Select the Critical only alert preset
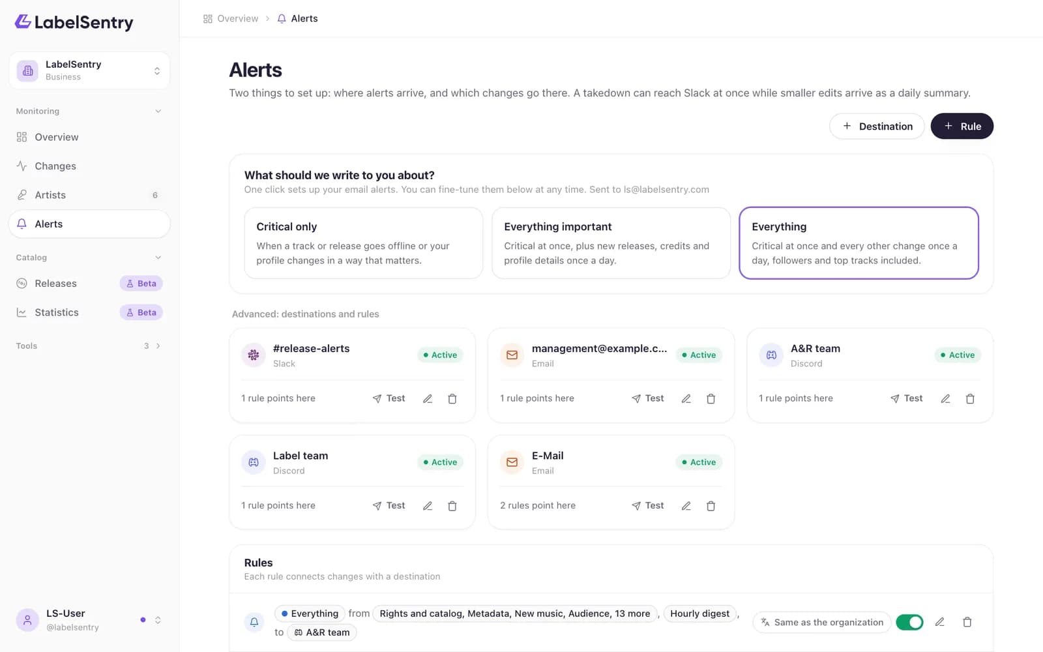Image resolution: width=1043 pixels, height=652 pixels. [x=364, y=243]
